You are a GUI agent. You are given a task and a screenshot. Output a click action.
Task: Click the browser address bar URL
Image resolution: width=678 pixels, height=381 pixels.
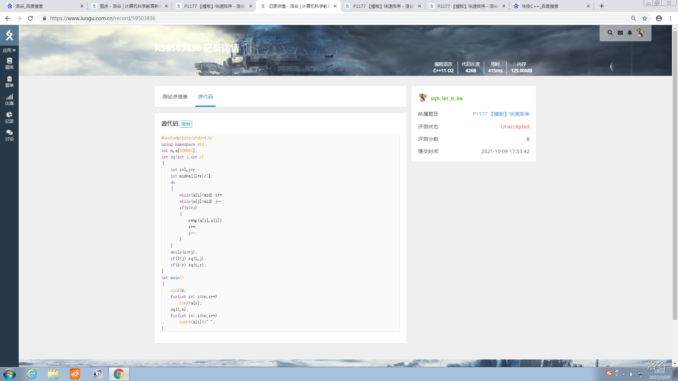pyautogui.click(x=103, y=18)
